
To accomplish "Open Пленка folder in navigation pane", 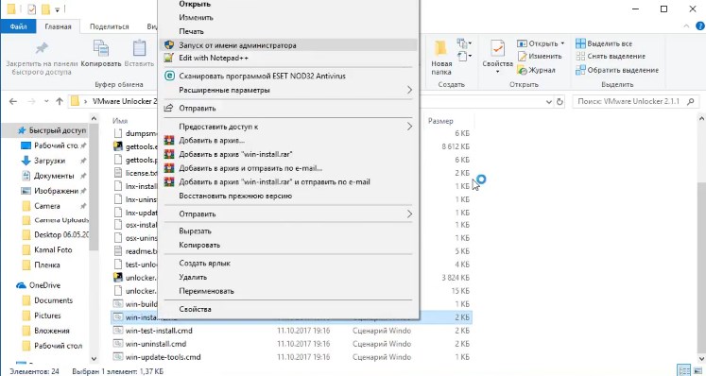I will coord(47,265).
